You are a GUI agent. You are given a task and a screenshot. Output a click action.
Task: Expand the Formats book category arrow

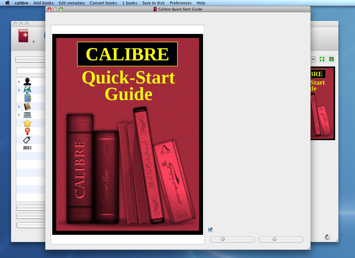click(19, 107)
